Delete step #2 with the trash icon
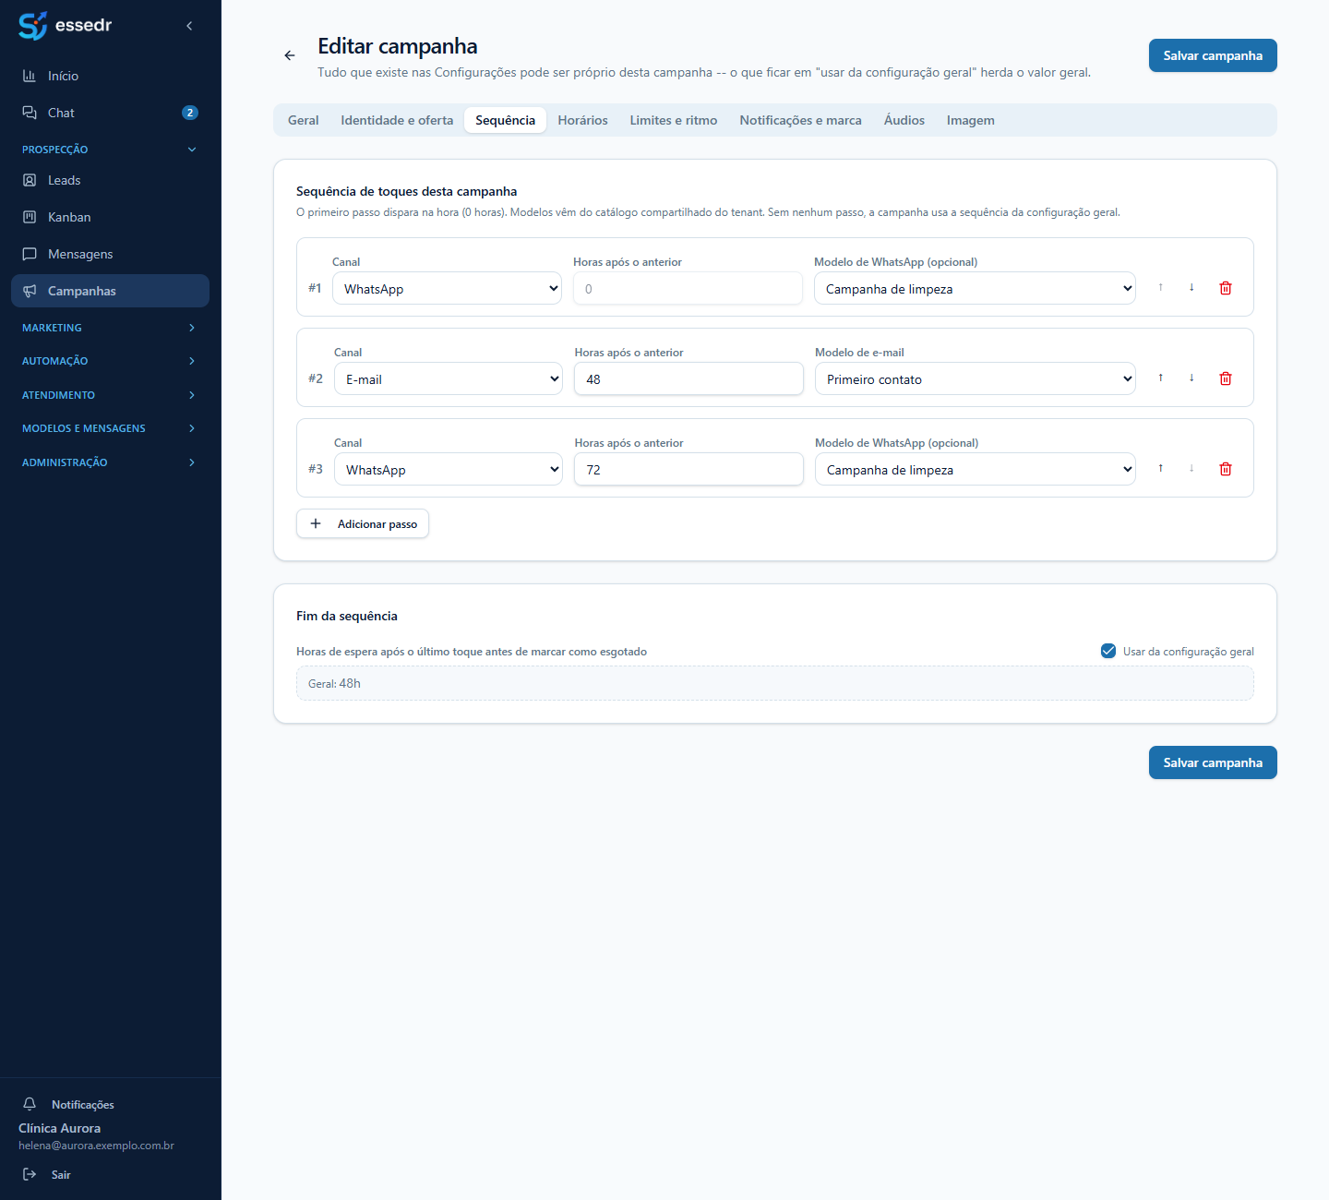The image size is (1329, 1200). point(1226,378)
